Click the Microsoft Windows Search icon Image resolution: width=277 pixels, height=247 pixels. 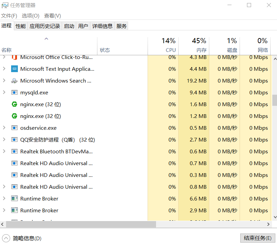tap(14, 81)
